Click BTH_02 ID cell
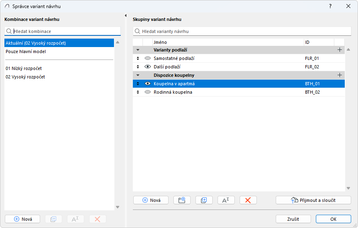358x228 pixels. tap(312, 92)
